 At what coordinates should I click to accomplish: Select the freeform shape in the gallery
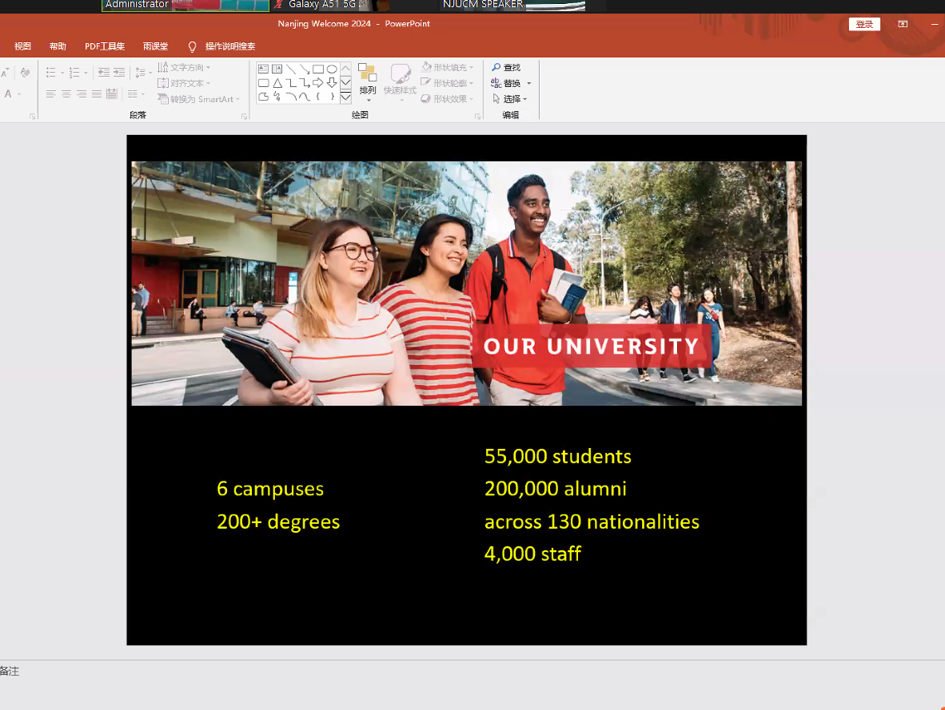263,97
